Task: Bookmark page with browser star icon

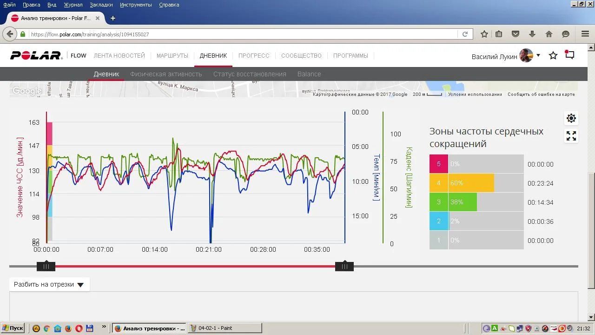Action: pos(484,34)
